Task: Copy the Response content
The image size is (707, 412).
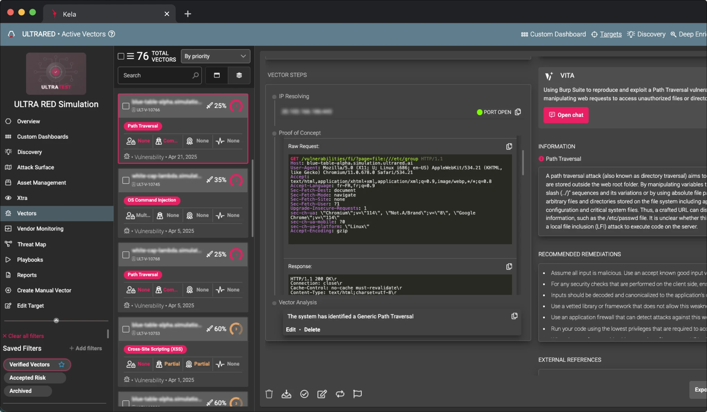Action: pyautogui.click(x=509, y=267)
